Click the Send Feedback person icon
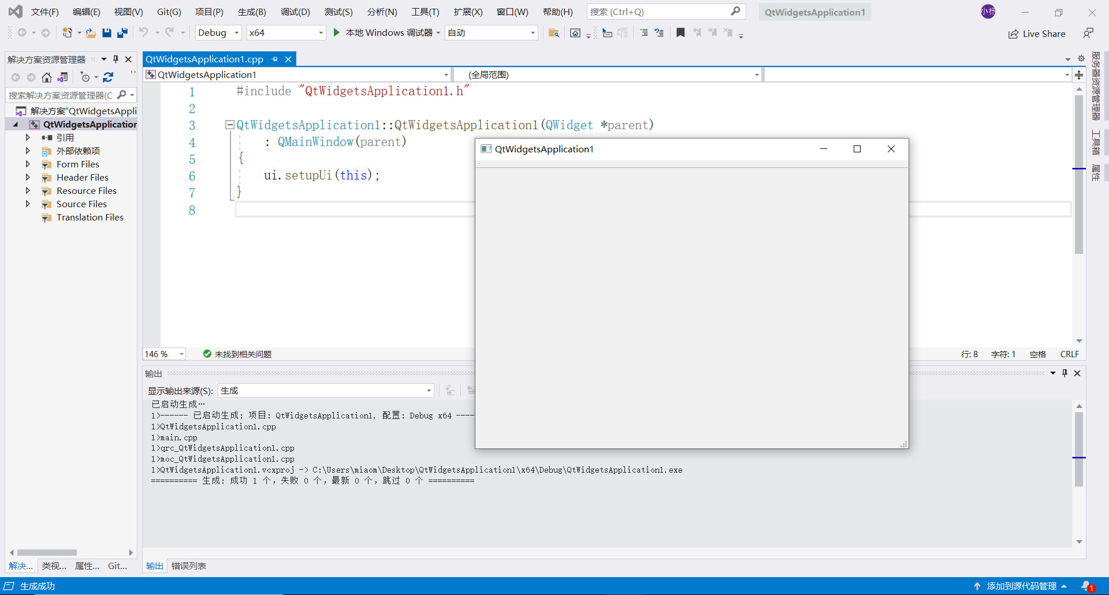1109x595 pixels. pyautogui.click(x=1088, y=33)
